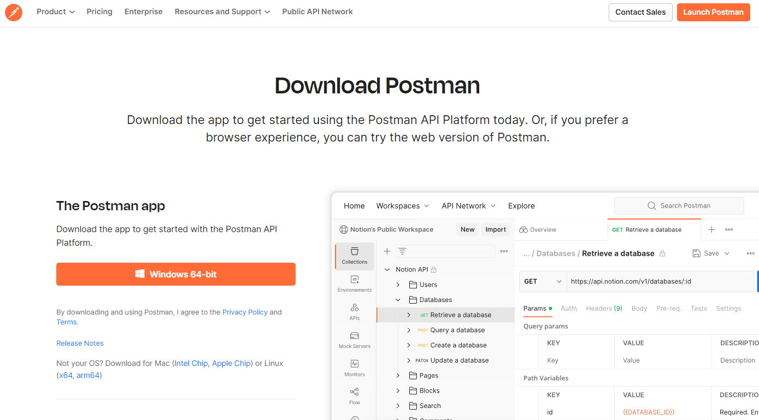Click the Launch Postman button

(713, 12)
